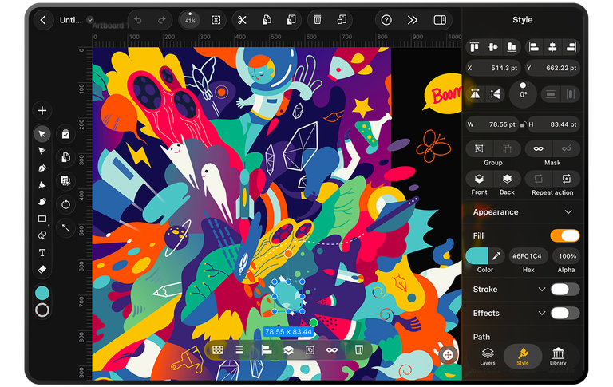Delete selection with top toolbar trash icon

[x=317, y=20]
